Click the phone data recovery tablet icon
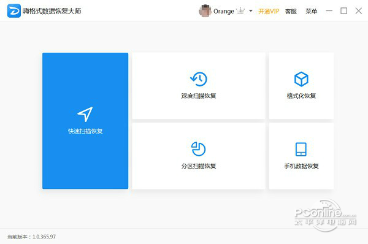 click(x=301, y=149)
